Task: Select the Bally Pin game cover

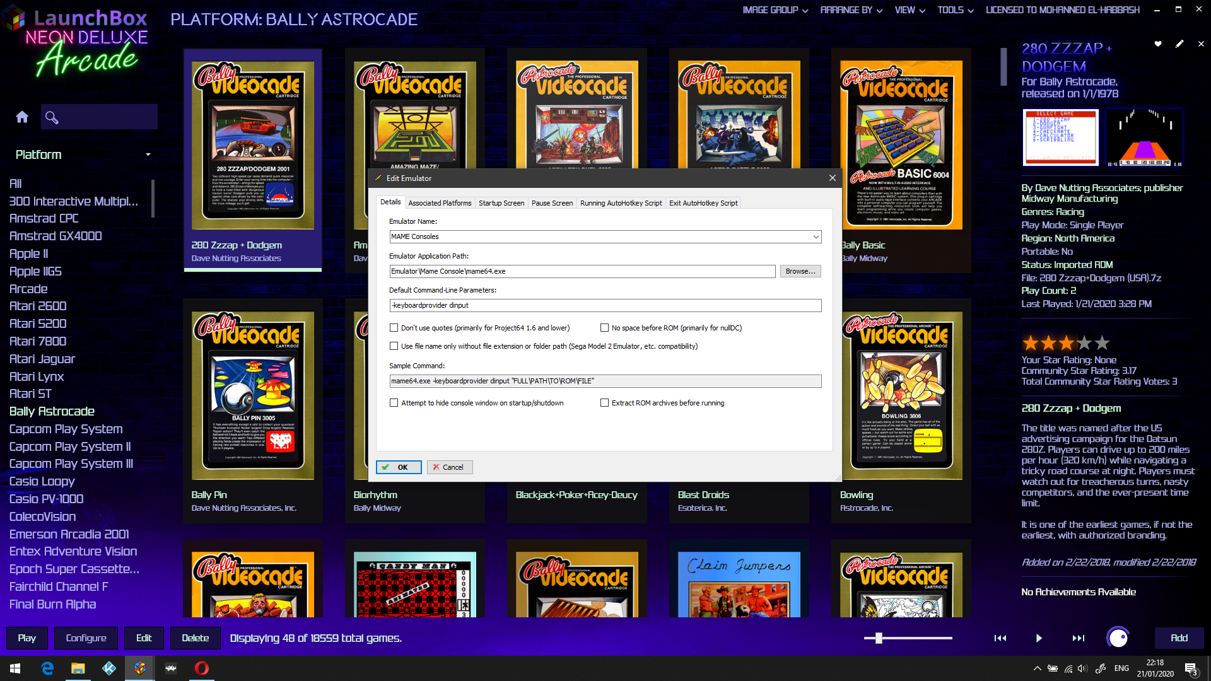Action: 253,395
